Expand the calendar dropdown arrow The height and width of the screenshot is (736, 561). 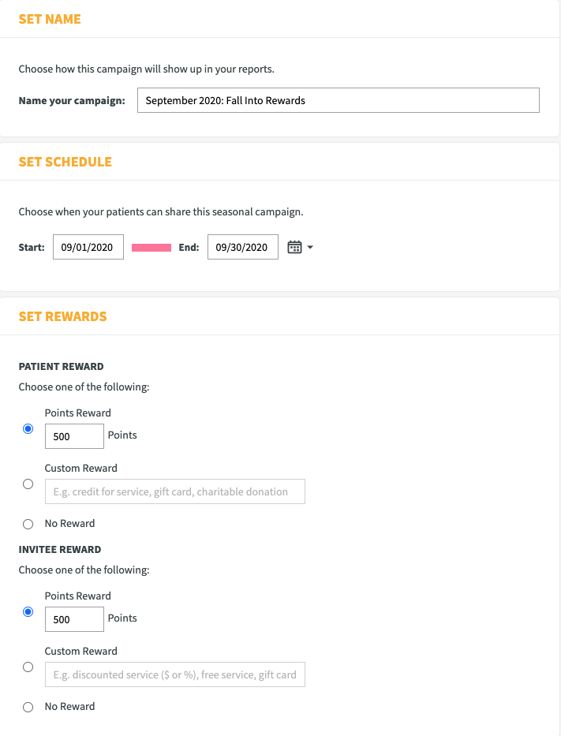[x=310, y=247]
